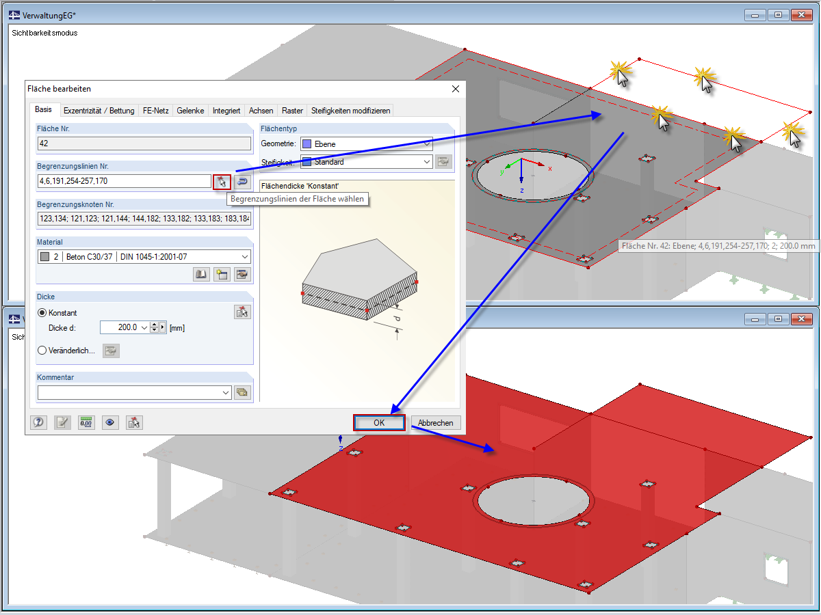
Task: Click the edit icon beside Veränderlich
Action: point(110,351)
